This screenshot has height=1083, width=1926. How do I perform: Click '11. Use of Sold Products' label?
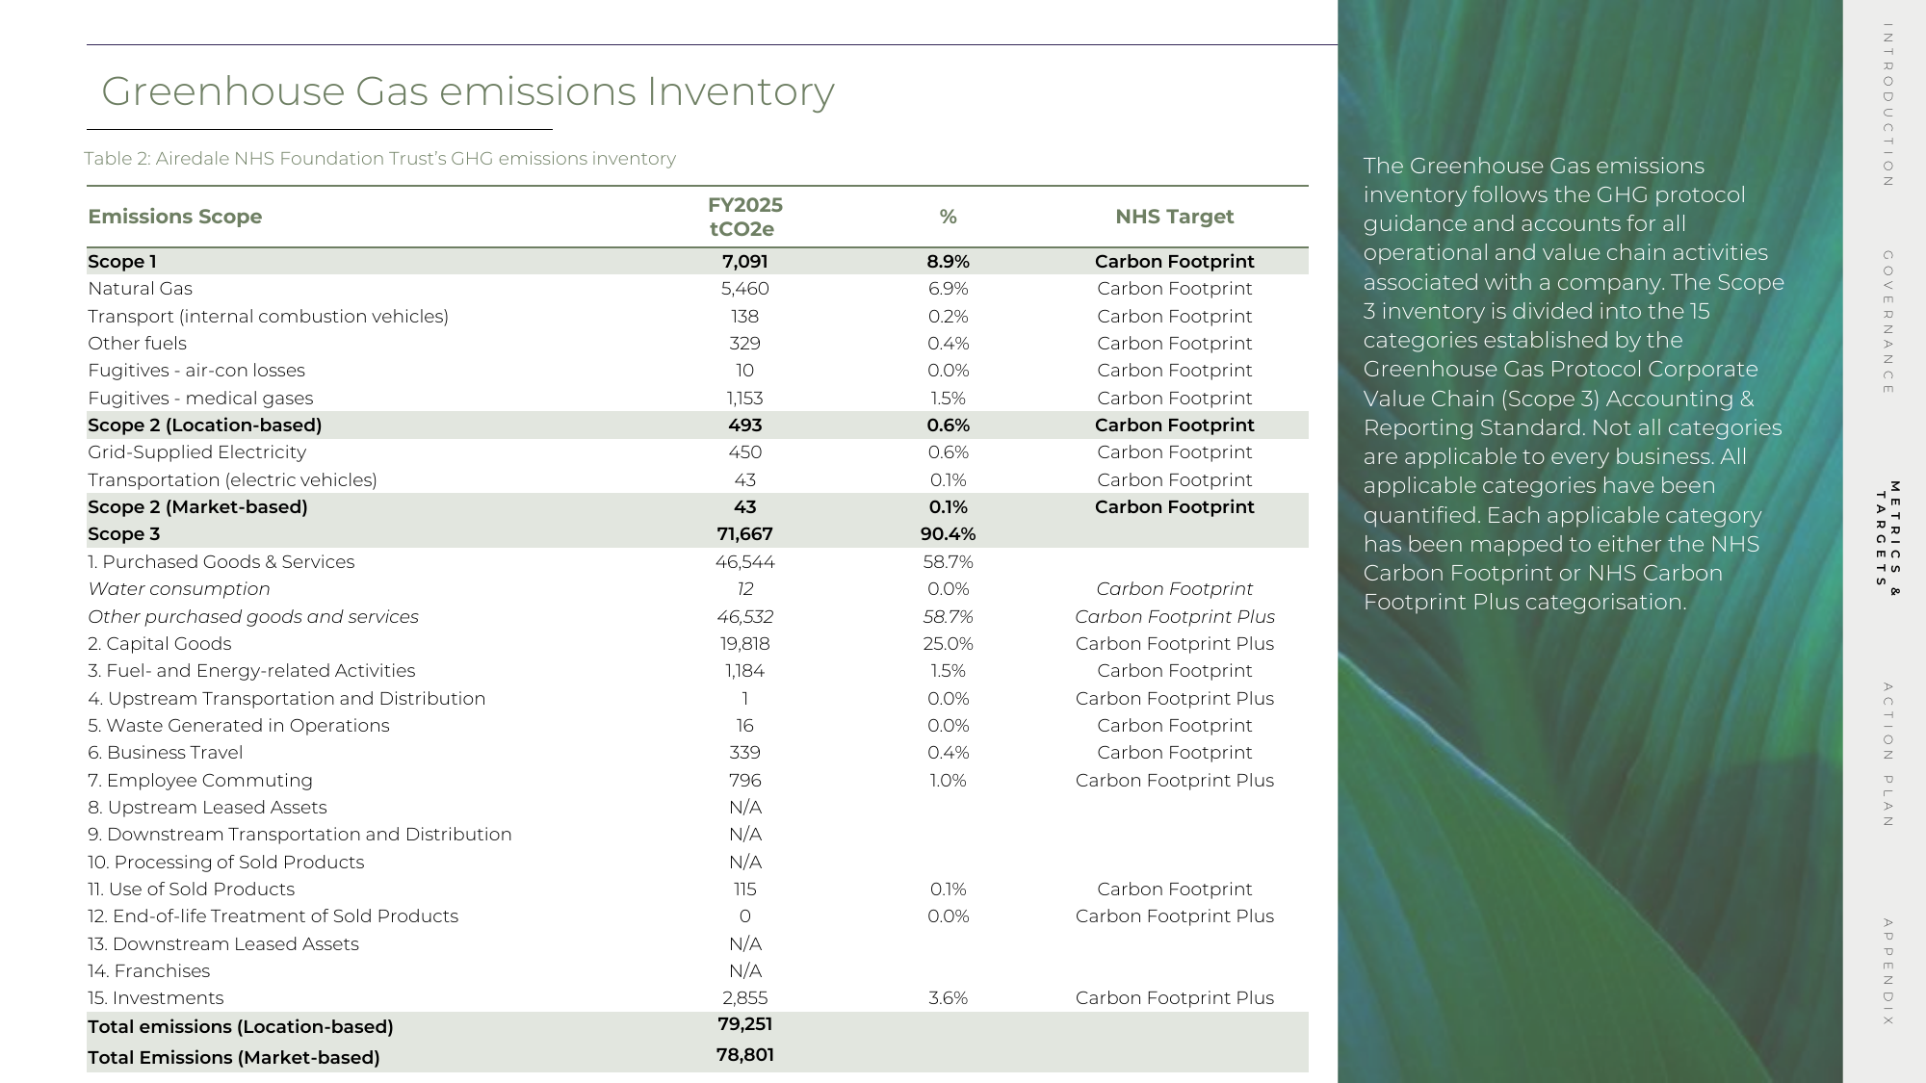[191, 890]
